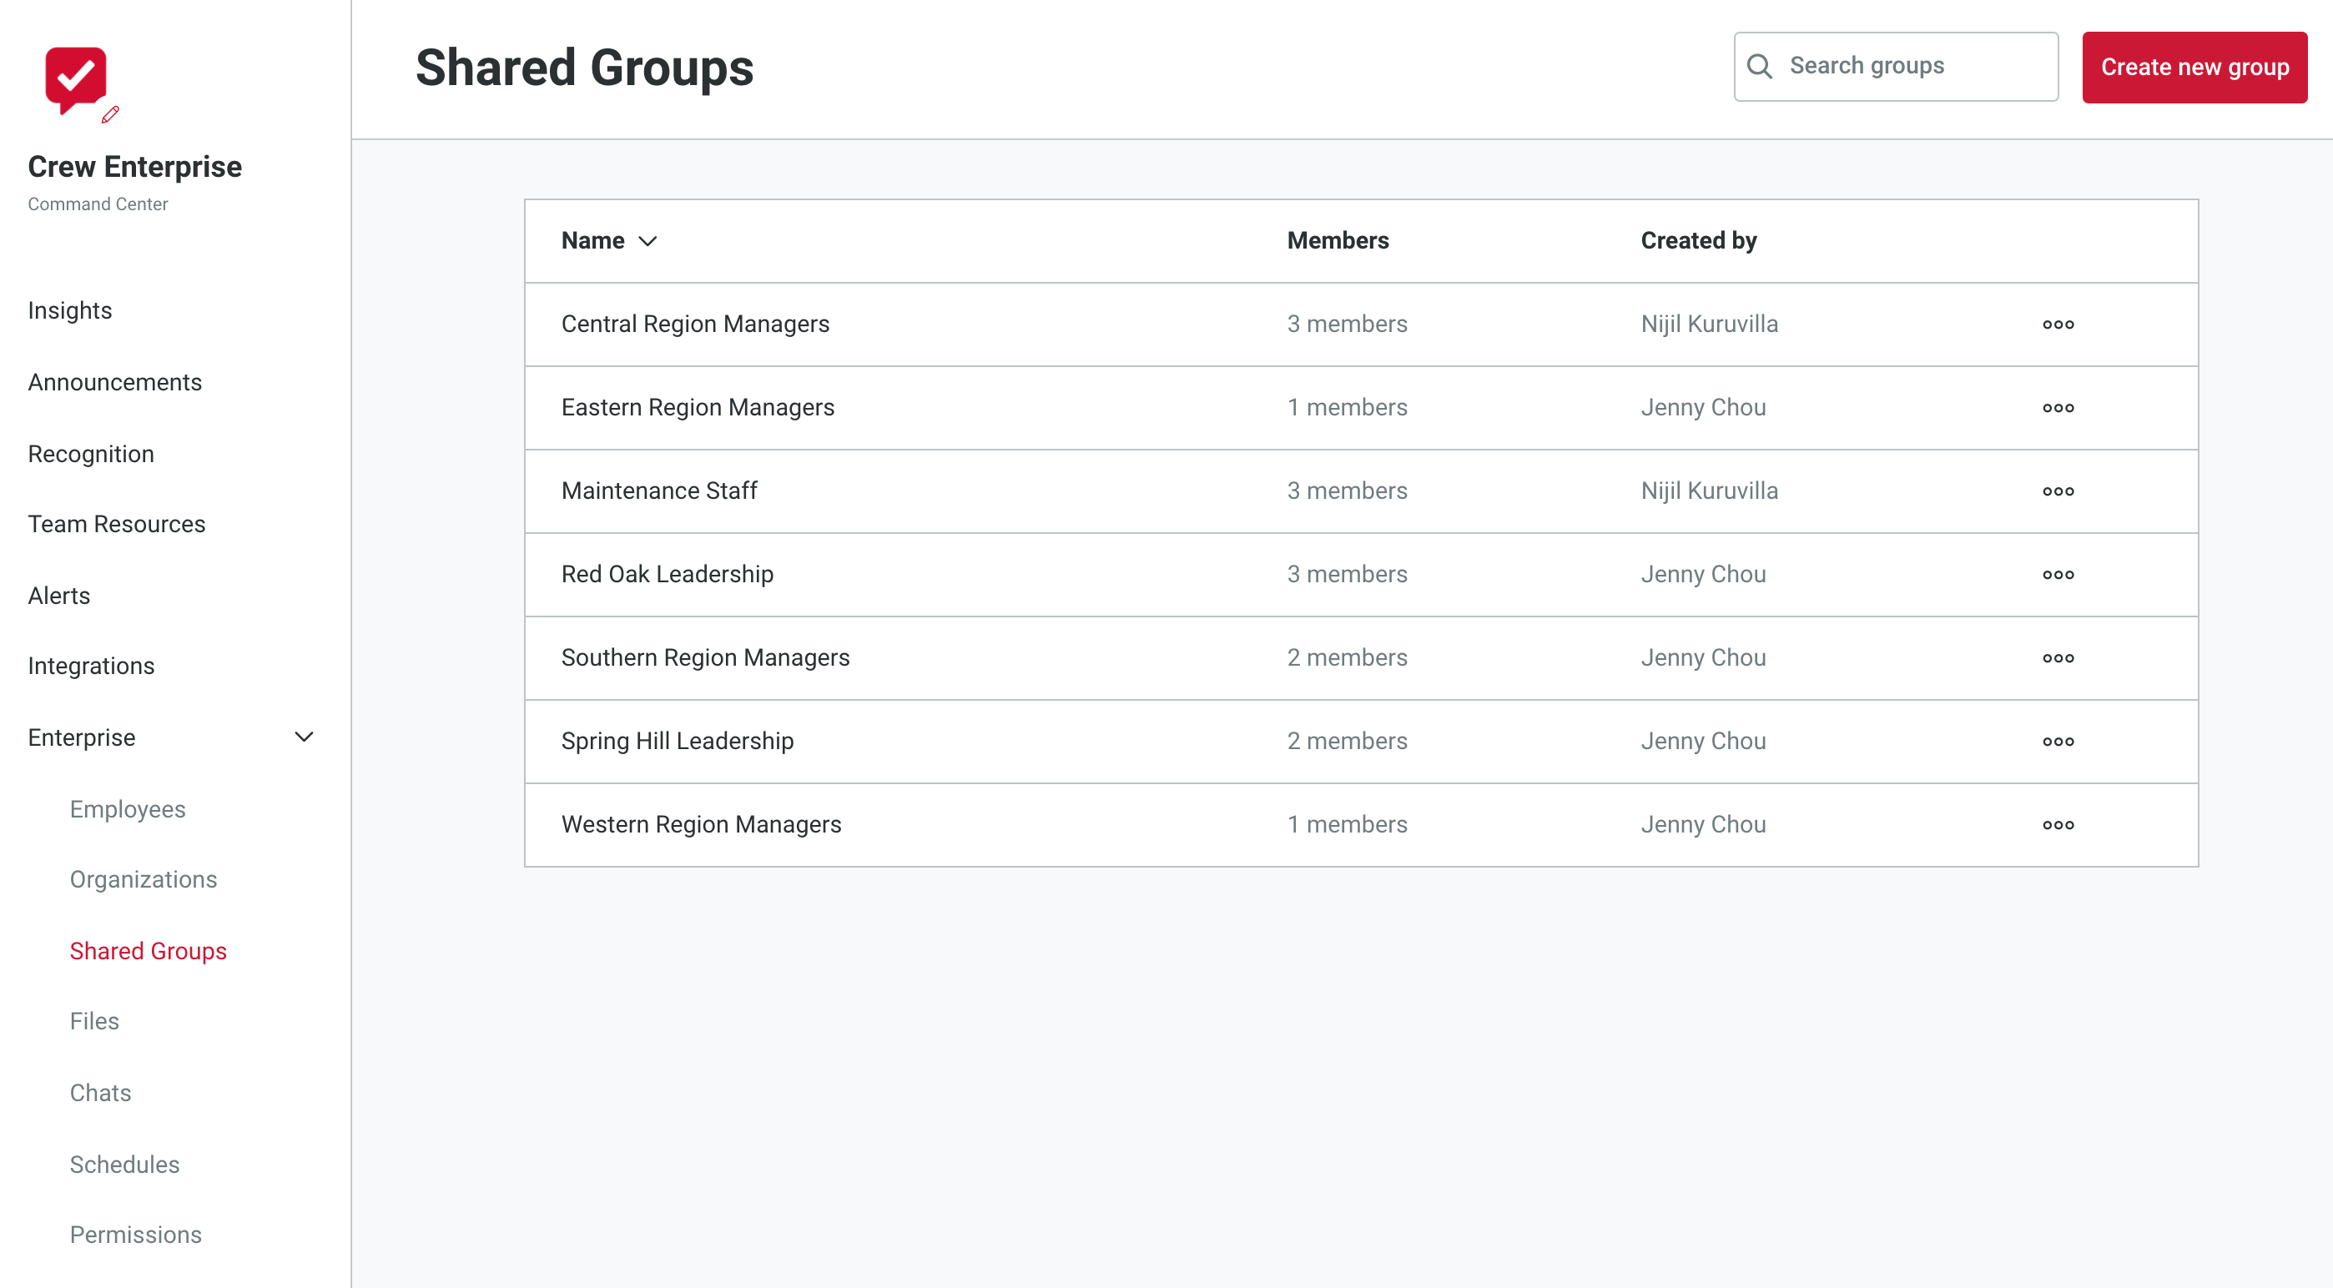Viewport: 2333px width, 1288px height.
Task: Open the overflow menu for Red Oak Leadership
Action: coord(2058,574)
